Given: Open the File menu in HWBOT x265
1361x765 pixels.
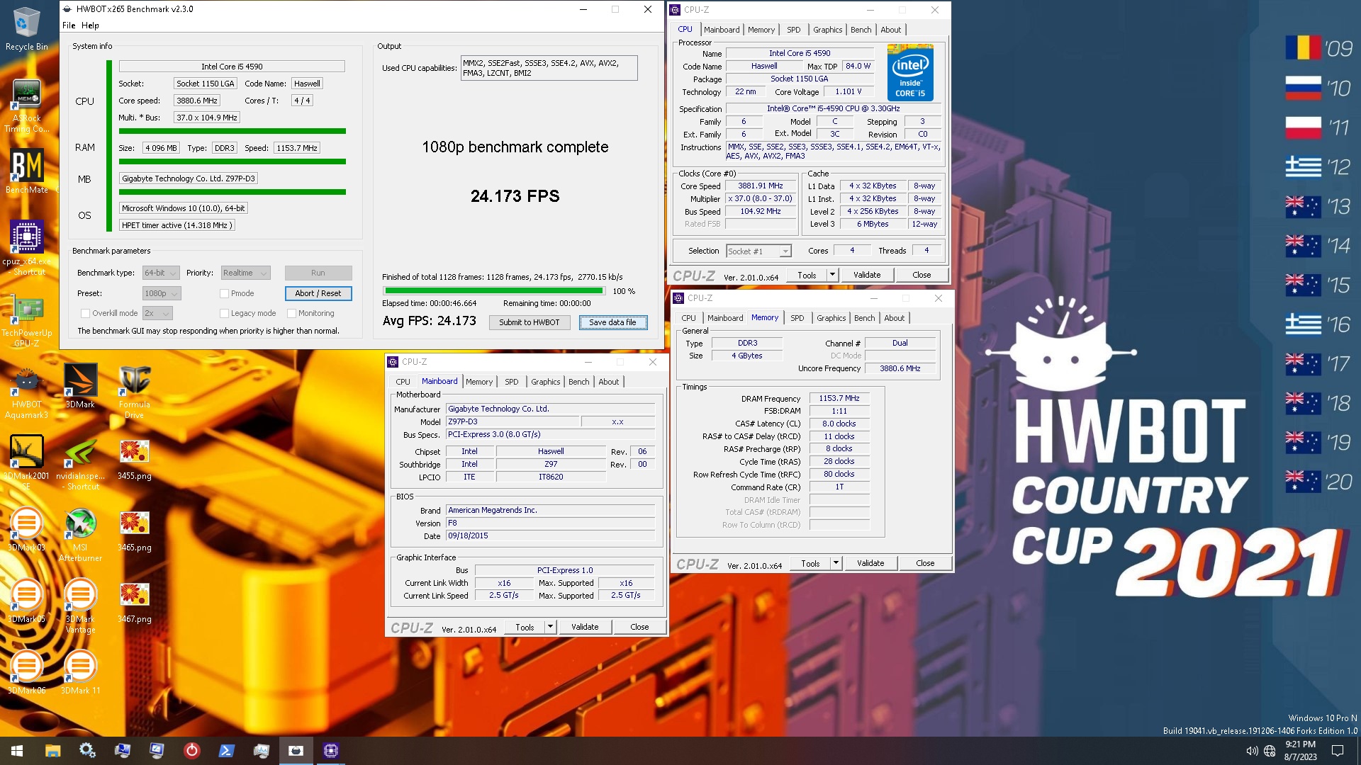Looking at the screenshot, I should click(69, 25).
